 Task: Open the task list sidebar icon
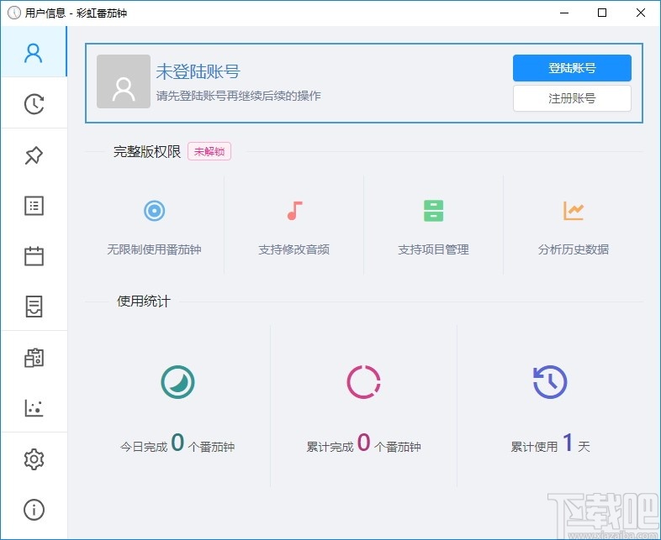pyautogui.click(x=34, y=206)
